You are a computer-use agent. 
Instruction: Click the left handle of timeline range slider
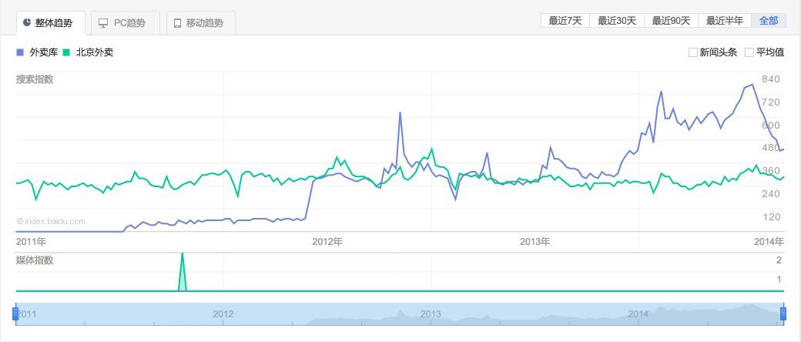[x=15, y=313]
